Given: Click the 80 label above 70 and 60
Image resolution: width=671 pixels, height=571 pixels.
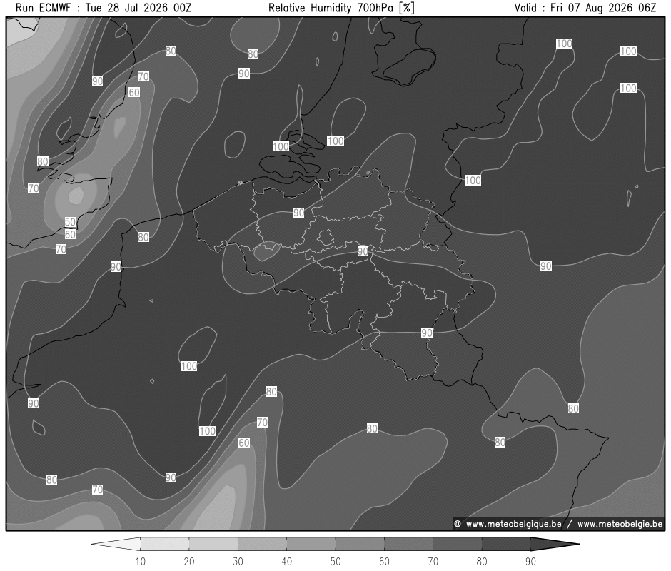Looking at the screenshot, I should 271,392.
